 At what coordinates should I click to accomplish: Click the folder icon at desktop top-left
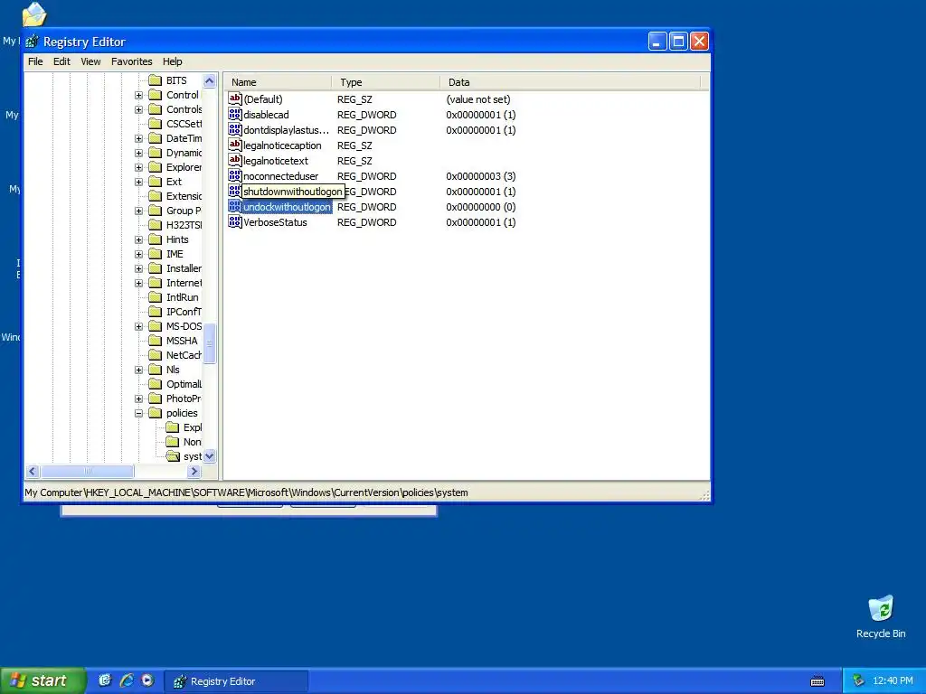point(34,14)
